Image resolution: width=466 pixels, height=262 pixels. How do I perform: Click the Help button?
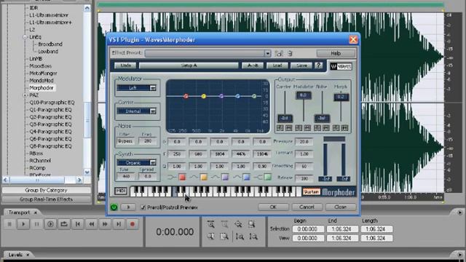[x=336, y=53]
